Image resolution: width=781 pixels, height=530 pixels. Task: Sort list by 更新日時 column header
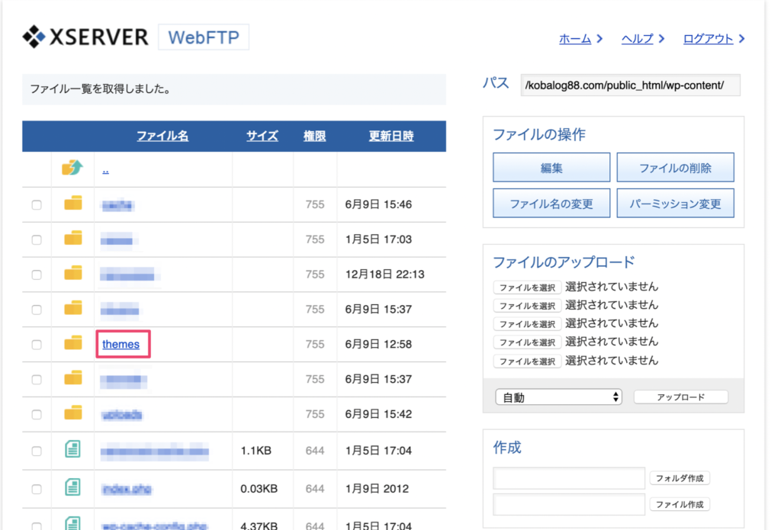point(391,136)
